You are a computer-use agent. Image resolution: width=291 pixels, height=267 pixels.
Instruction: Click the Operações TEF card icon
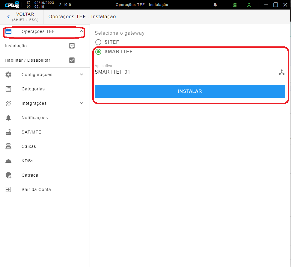pyautogui.click(x=8, y=31)
